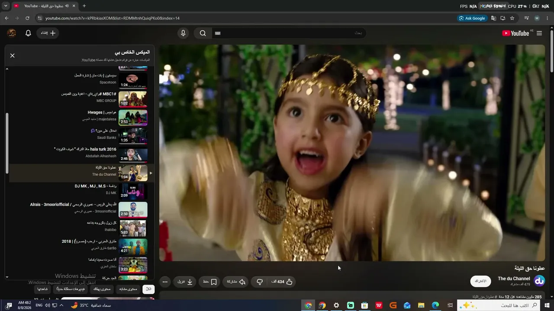Screen dimensions: 554x311
Task: Play the Ihabibo playlist video thumbnail
Action: click(133, 228)
